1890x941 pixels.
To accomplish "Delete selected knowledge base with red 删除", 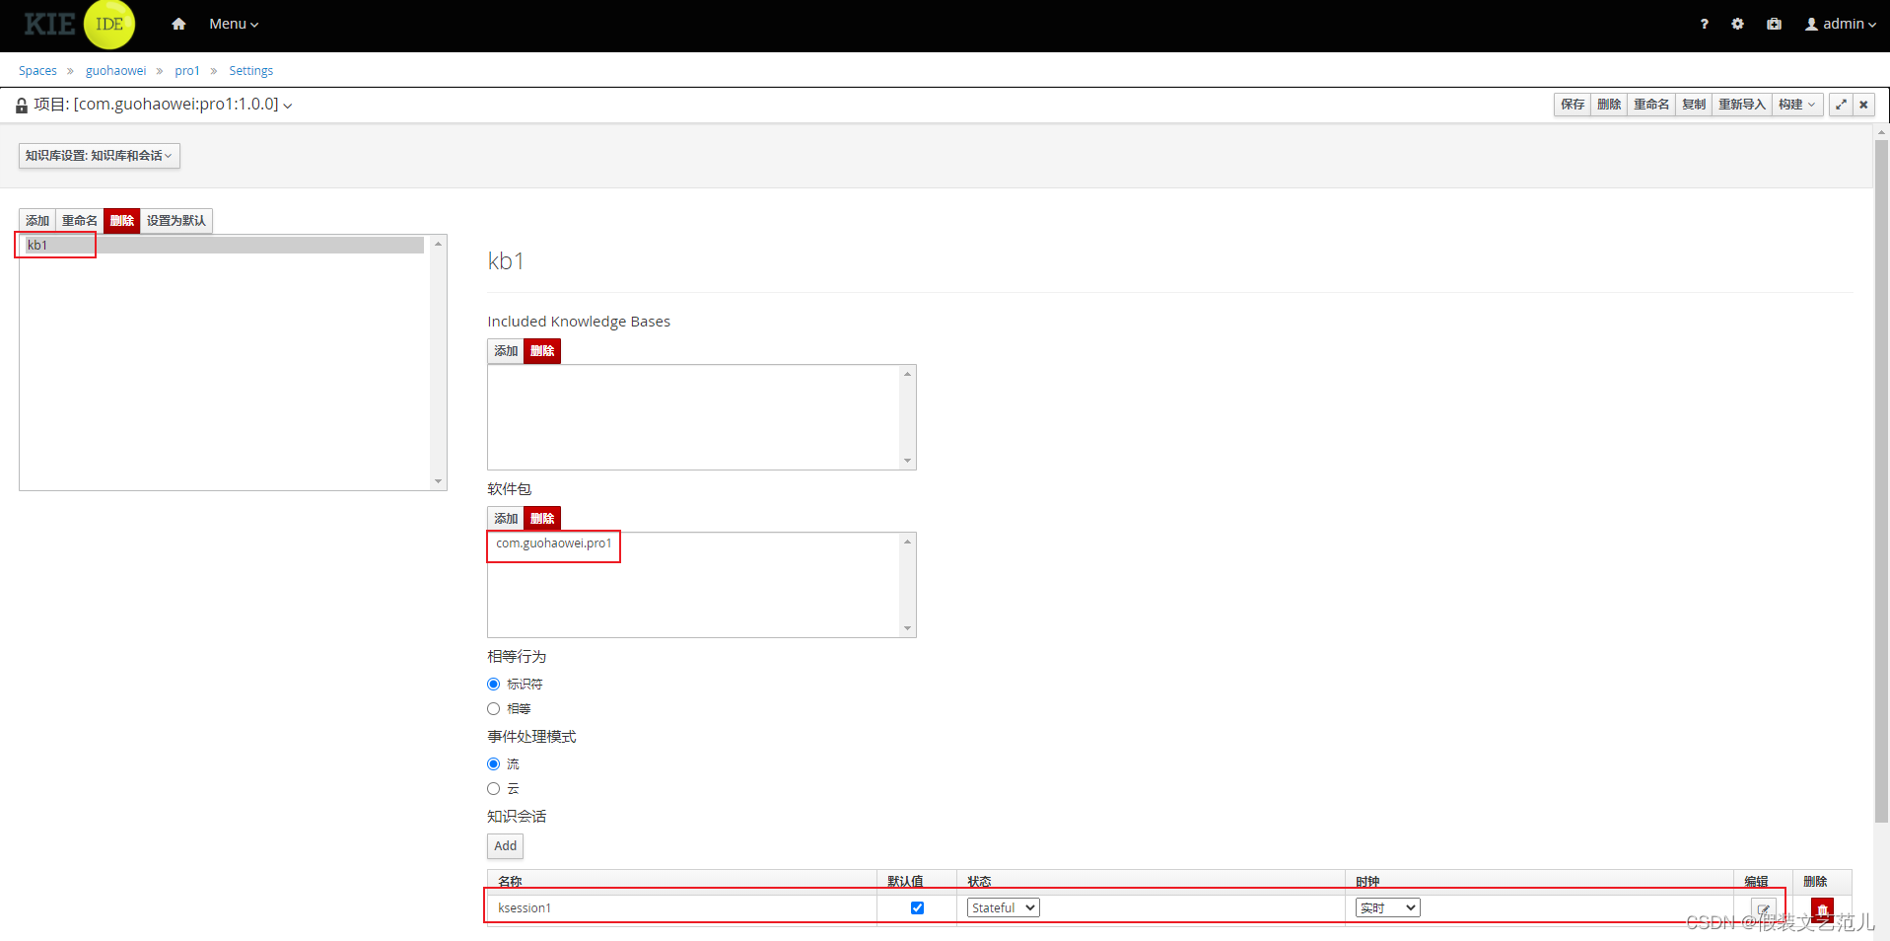I will coord(122,221).
